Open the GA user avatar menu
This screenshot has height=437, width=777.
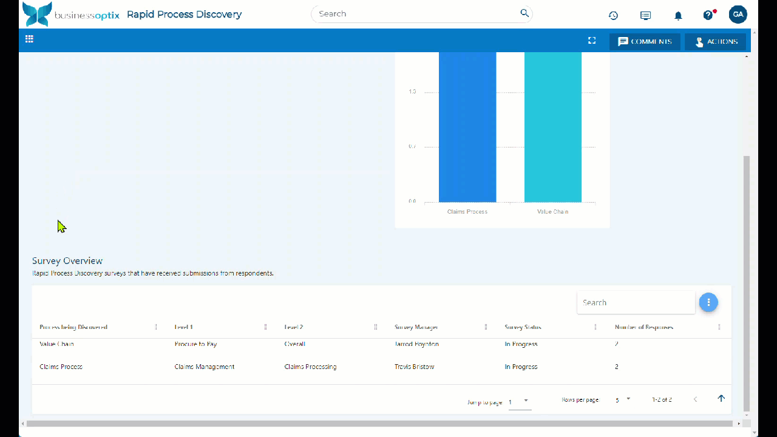738,15
